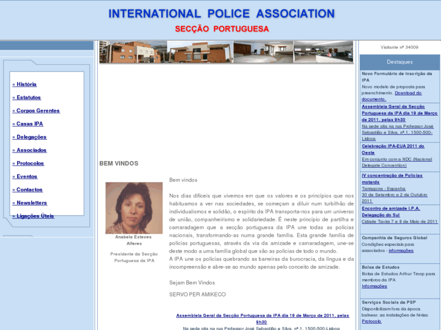Select Delegações in sidebar menu
441x330 pixels.
[30, 137]
